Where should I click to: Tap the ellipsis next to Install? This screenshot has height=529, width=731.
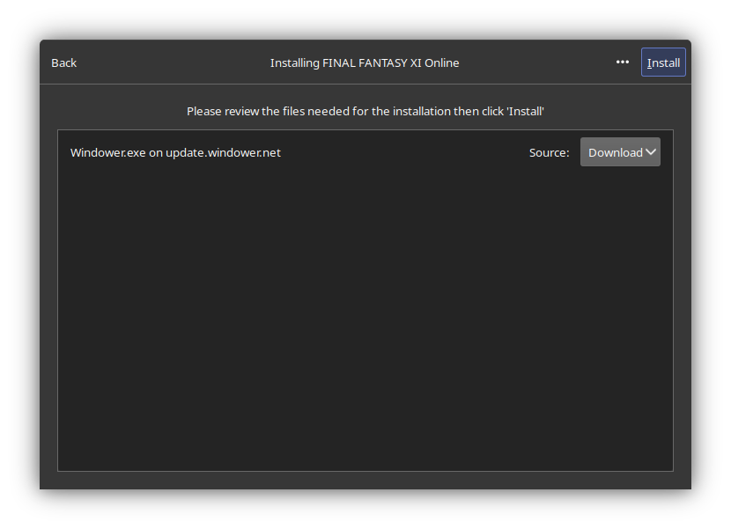(623, 62)
